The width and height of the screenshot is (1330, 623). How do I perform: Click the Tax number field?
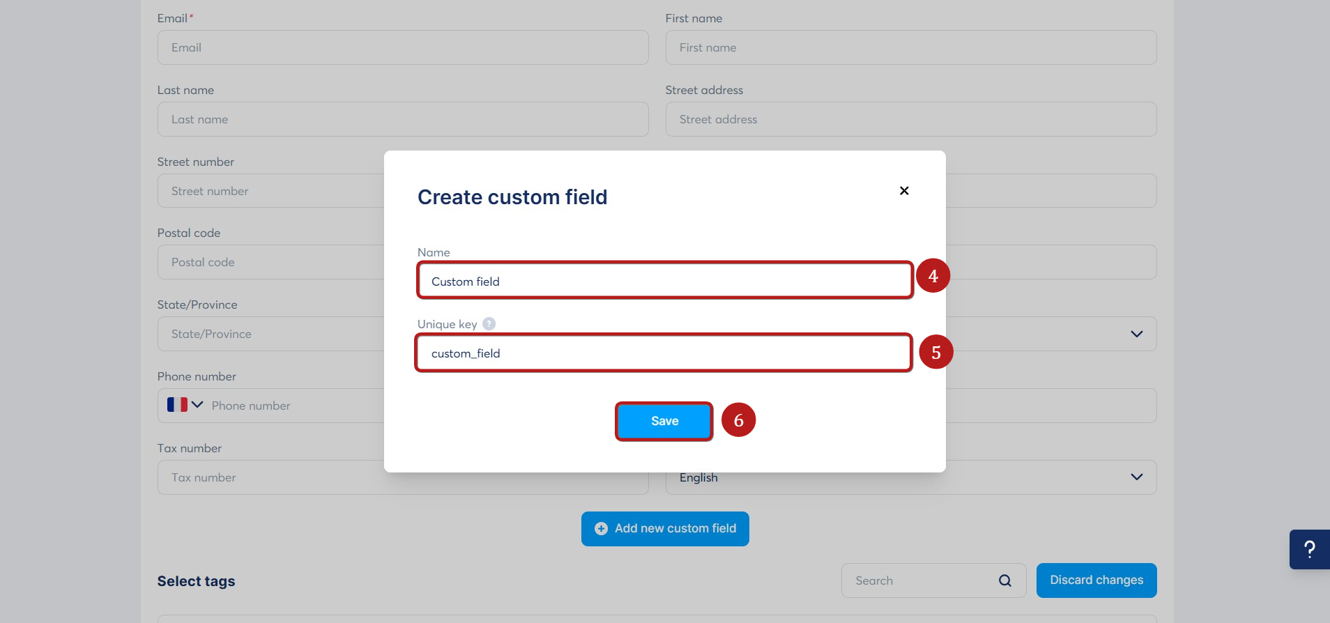(403, 477)
